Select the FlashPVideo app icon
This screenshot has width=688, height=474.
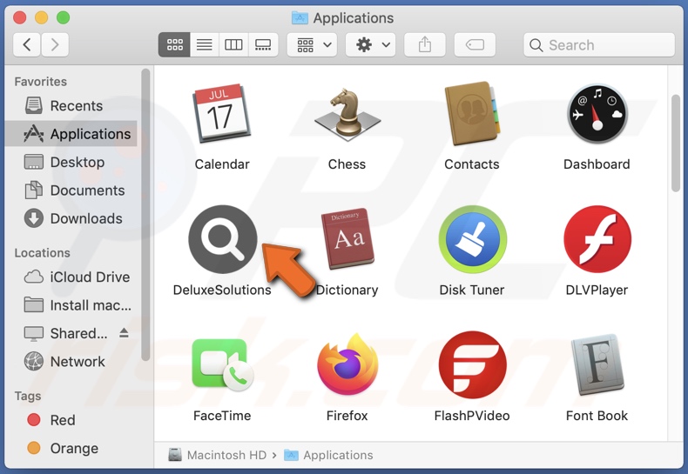[473, 365]
